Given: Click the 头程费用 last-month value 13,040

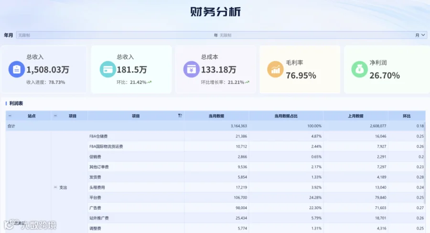Looking at the screenshot, I should click(x=381, y=188).
